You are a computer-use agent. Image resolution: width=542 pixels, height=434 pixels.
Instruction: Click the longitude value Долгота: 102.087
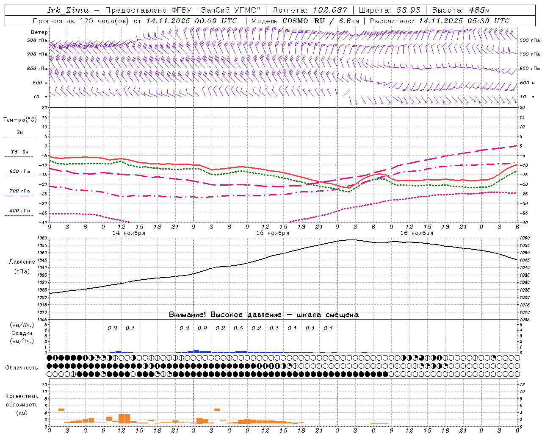tap(310, 10)
